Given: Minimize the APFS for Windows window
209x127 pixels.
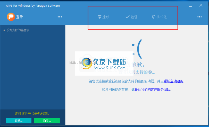Looking at the screenshot, I should click(x=191, y=6).
